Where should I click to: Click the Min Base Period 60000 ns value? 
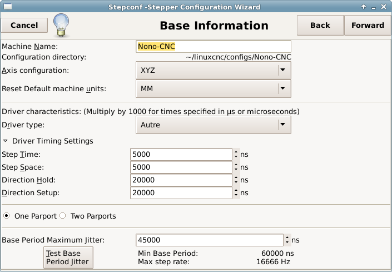(277, 253)
